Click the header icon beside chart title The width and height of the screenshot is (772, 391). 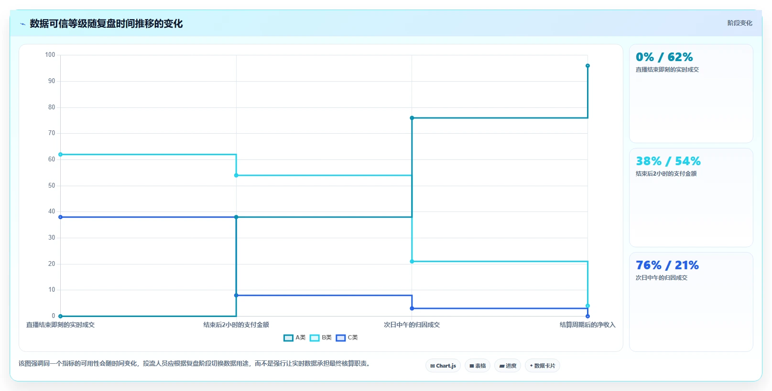coord(22,24)
